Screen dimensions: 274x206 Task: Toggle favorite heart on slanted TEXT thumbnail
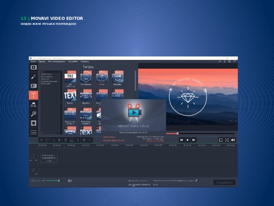[x=66, y=91]
